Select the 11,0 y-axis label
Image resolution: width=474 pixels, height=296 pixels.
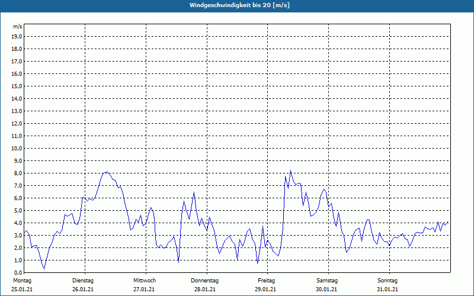click(17, 136)
